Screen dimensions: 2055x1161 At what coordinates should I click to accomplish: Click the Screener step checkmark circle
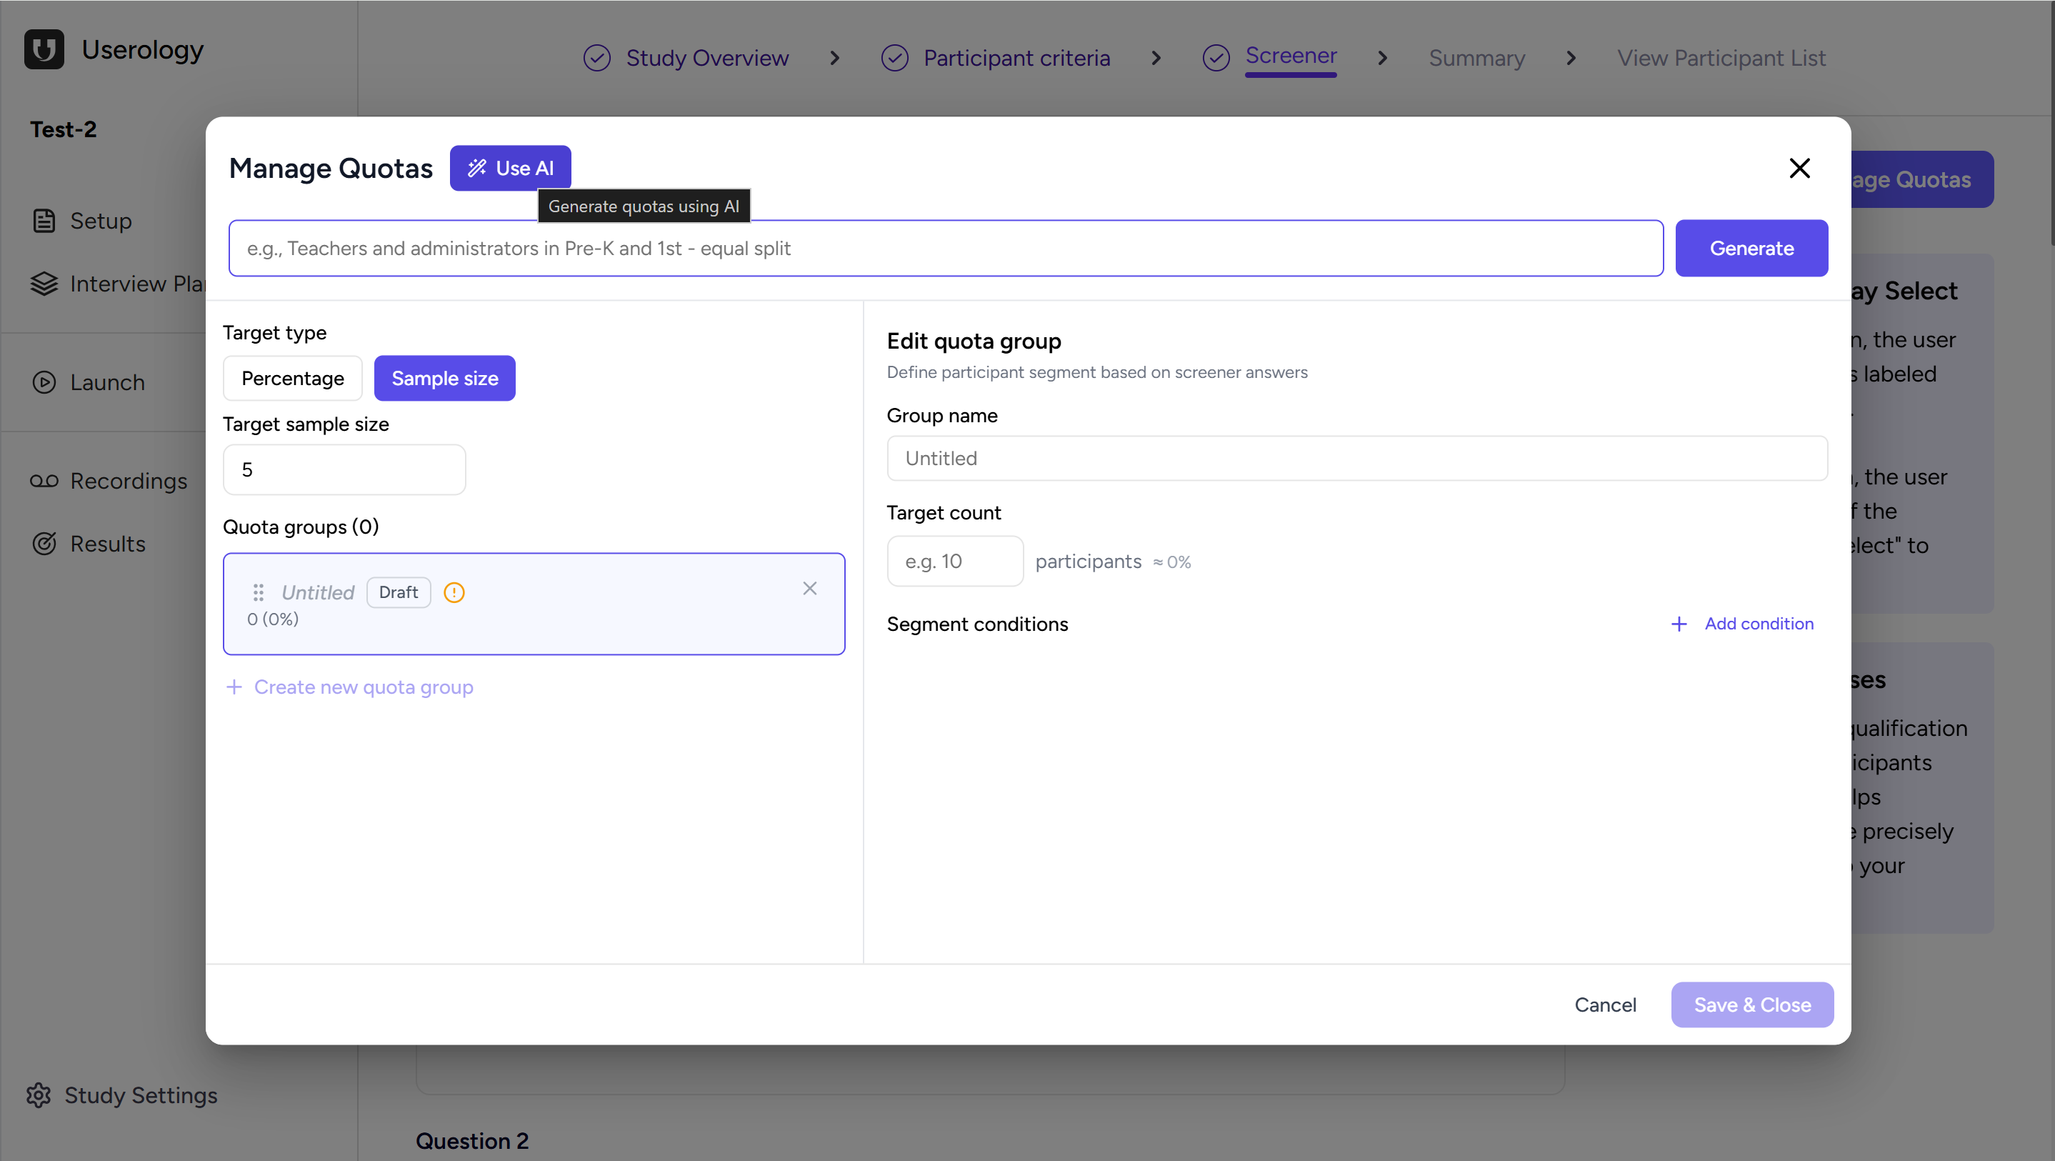tap(1216, 56)
